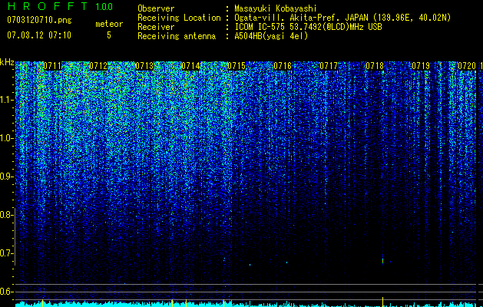Screen dimensions: 483x307
Task: Click the HROFFT 1.0.0 title text
Action: click(x=61, y=6)
